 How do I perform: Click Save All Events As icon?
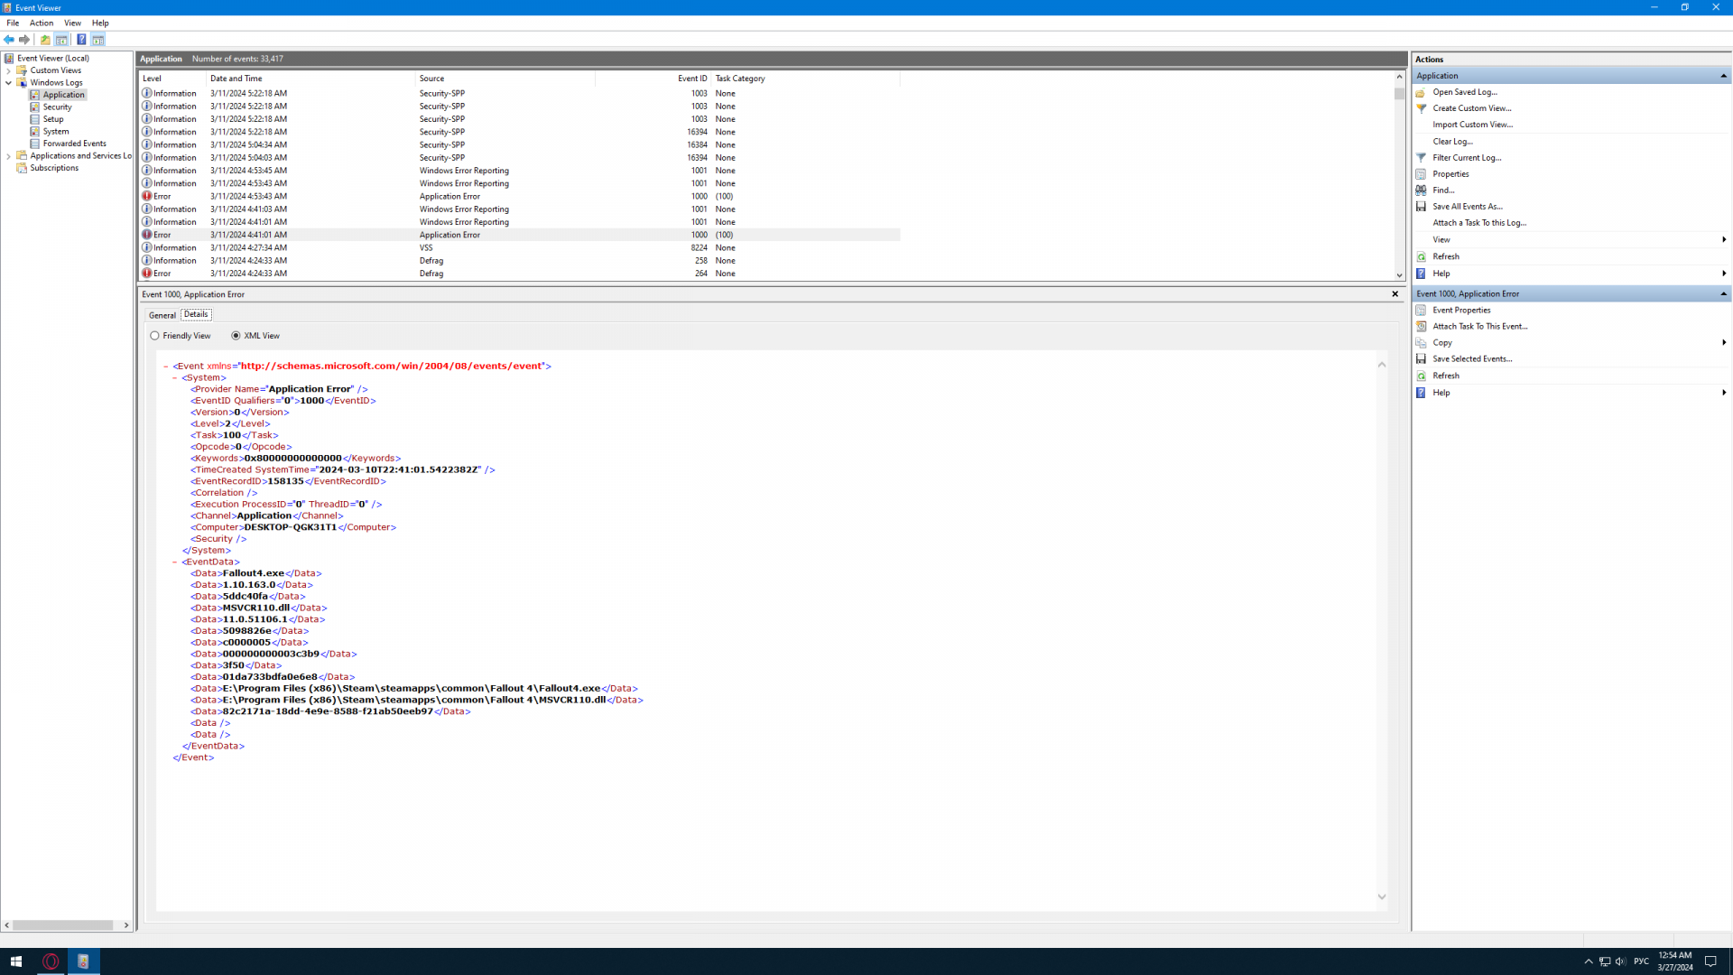click(1421, 207)
